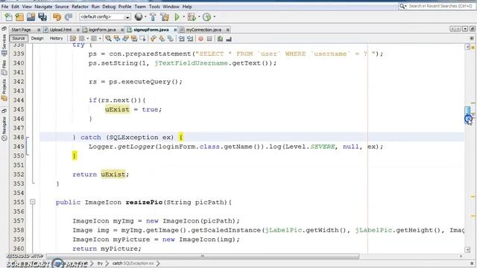Open the Navigate menu
The height and width of the screenshot is (268, 477).
point(43,7)
